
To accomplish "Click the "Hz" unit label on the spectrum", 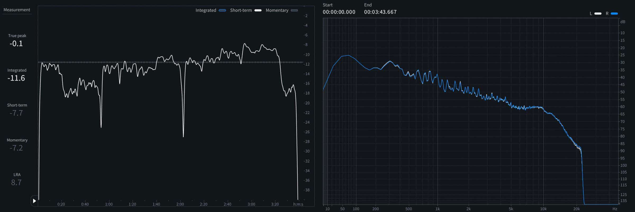I will pyautogui.click(x=615, y=209).
